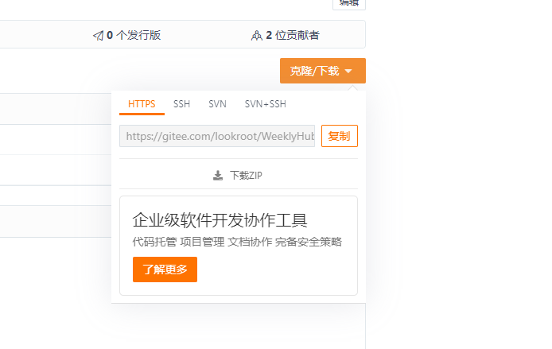Open the 位贡献者 contributors link
The height and width of the screenshot is (349, 552).
(297, 36)
